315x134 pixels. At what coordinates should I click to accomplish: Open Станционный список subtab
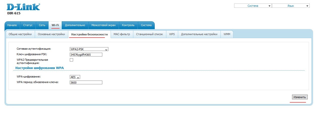coord(149,34)
